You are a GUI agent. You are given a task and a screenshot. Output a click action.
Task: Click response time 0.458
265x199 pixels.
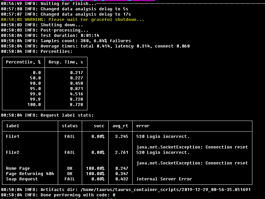coord(76,83)
